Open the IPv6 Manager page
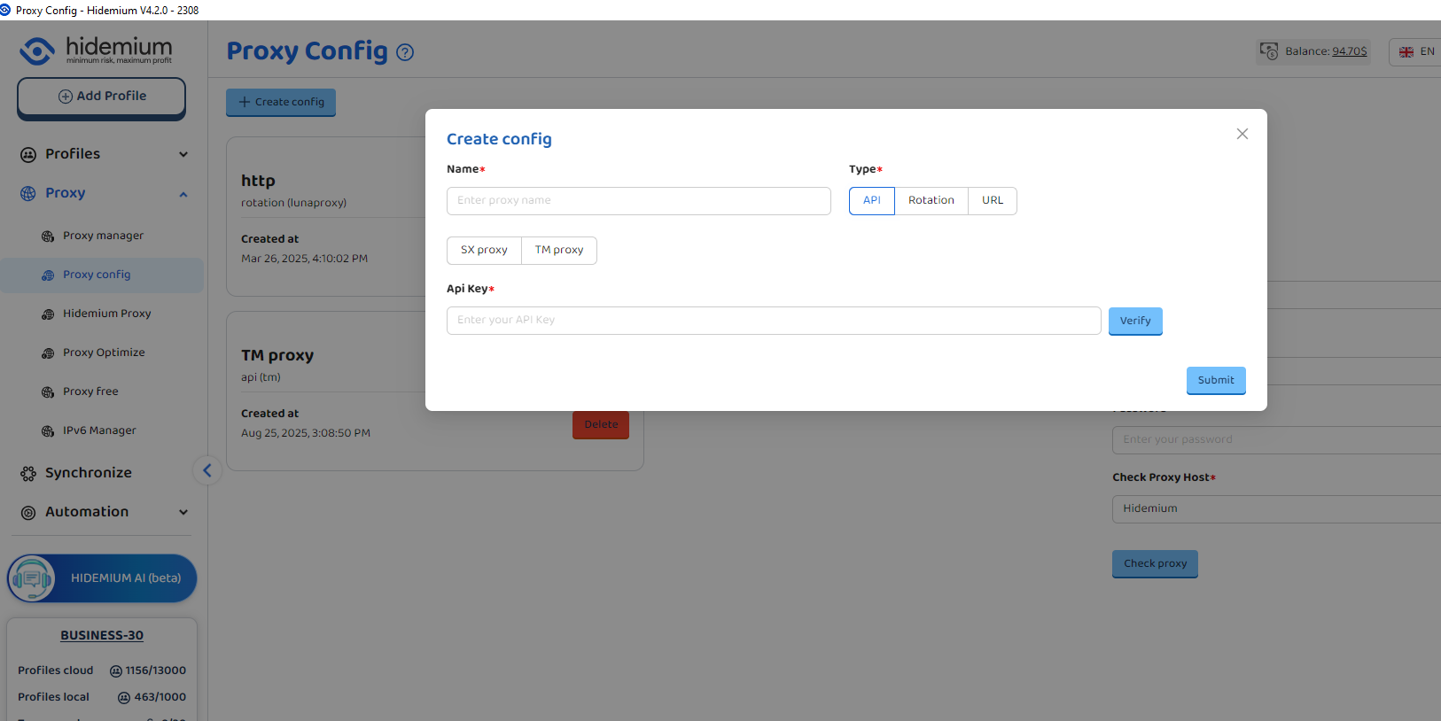This screenshot has width=1441, height=721. pyautogui.click(x=99, y=430)
